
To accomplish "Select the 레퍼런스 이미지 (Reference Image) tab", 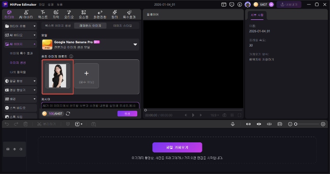I will pyautogui.click(x=90, y=25).
